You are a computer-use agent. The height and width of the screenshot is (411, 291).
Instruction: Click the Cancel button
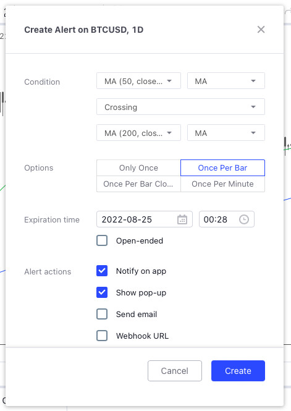(175, 371)
